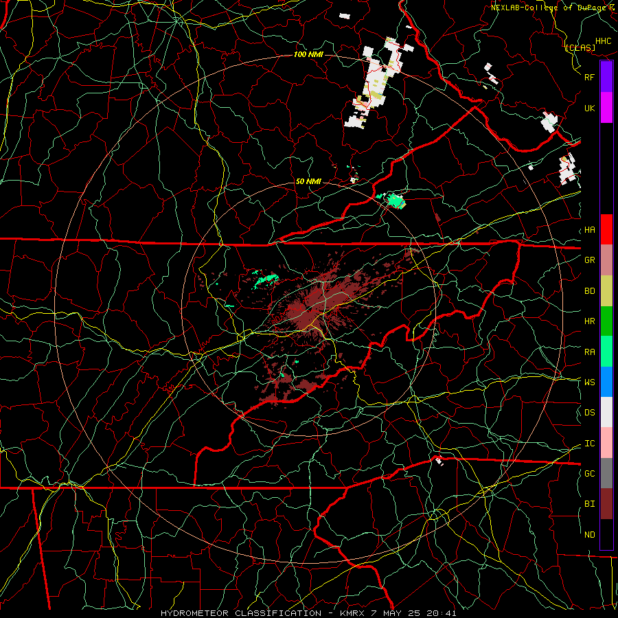Click the blue WS color swatch
The height and width of the screenshot is (618, 618).
tap(606, 382)
